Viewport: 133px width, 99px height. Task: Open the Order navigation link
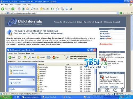(79, 22)
